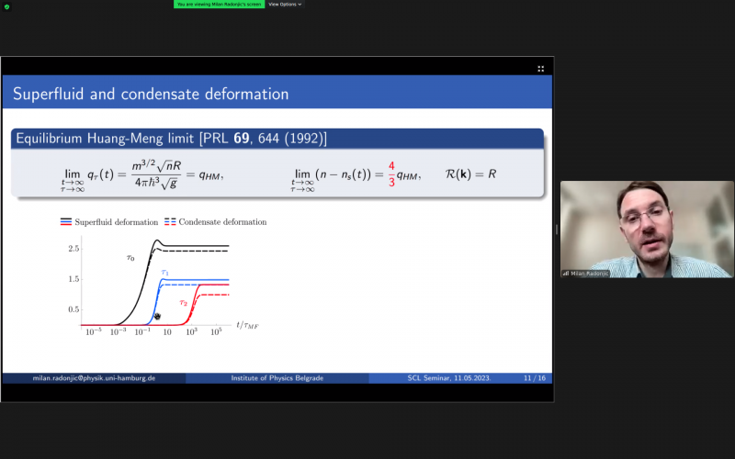
Task: Click 'Equilibrium Huang-Meng limit' block heading
Action: click(172, 139)
